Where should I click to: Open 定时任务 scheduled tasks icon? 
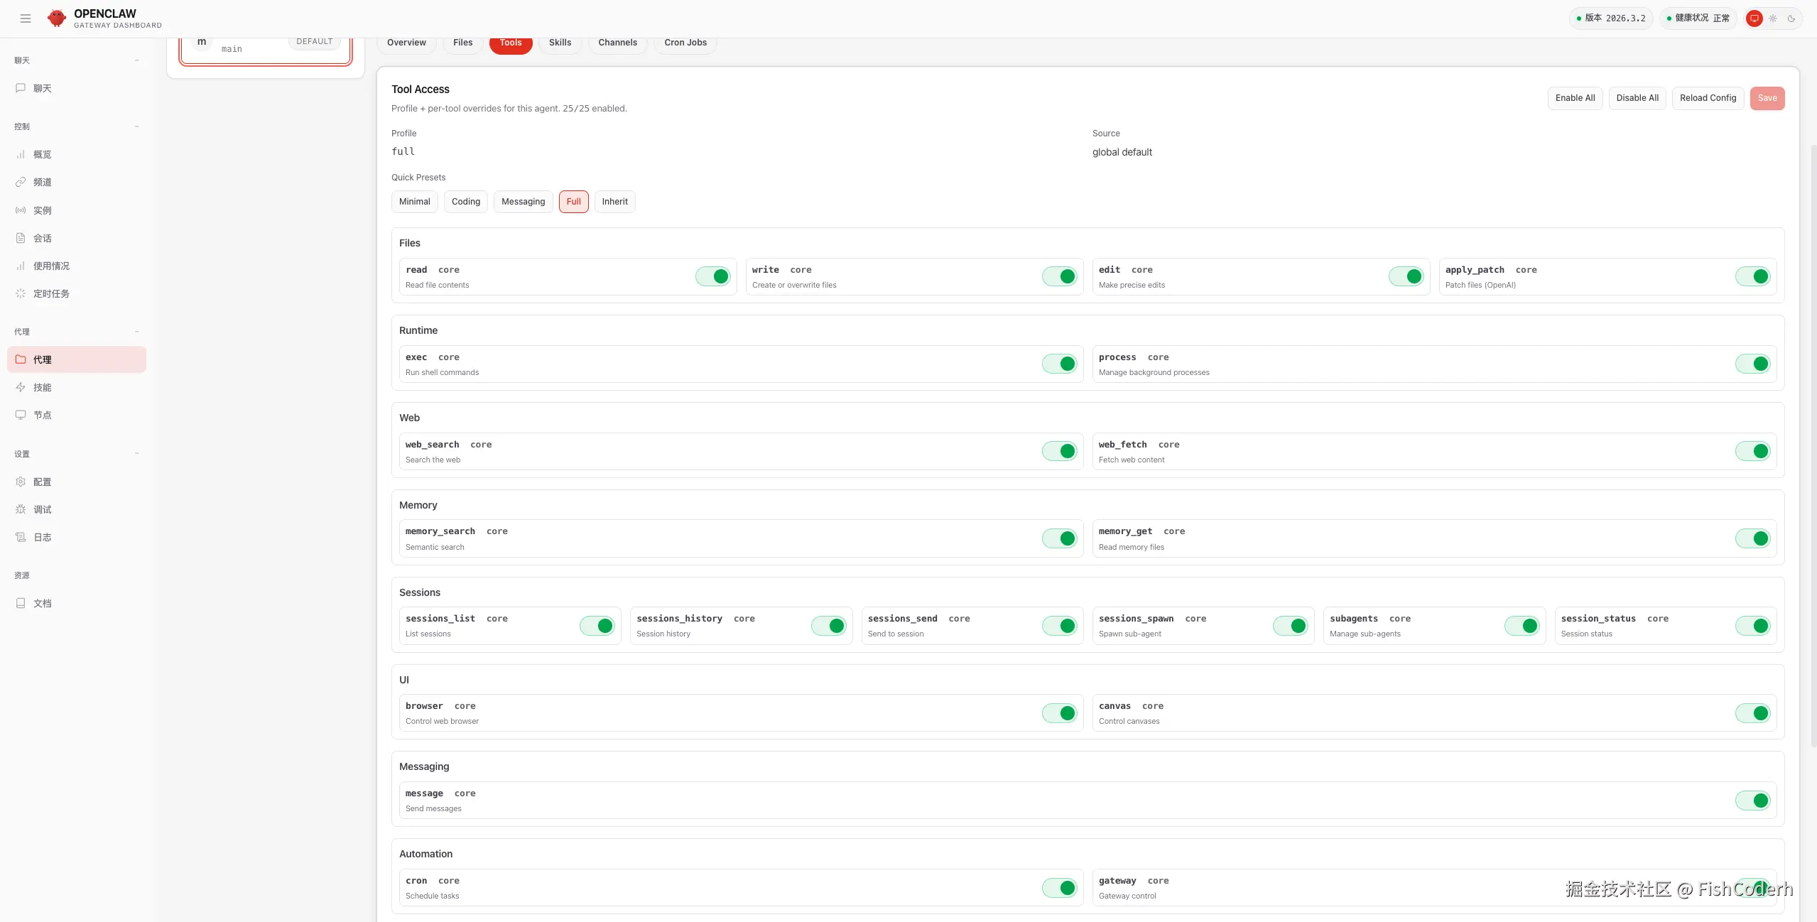pyautogui.click(x=21, y=293)
